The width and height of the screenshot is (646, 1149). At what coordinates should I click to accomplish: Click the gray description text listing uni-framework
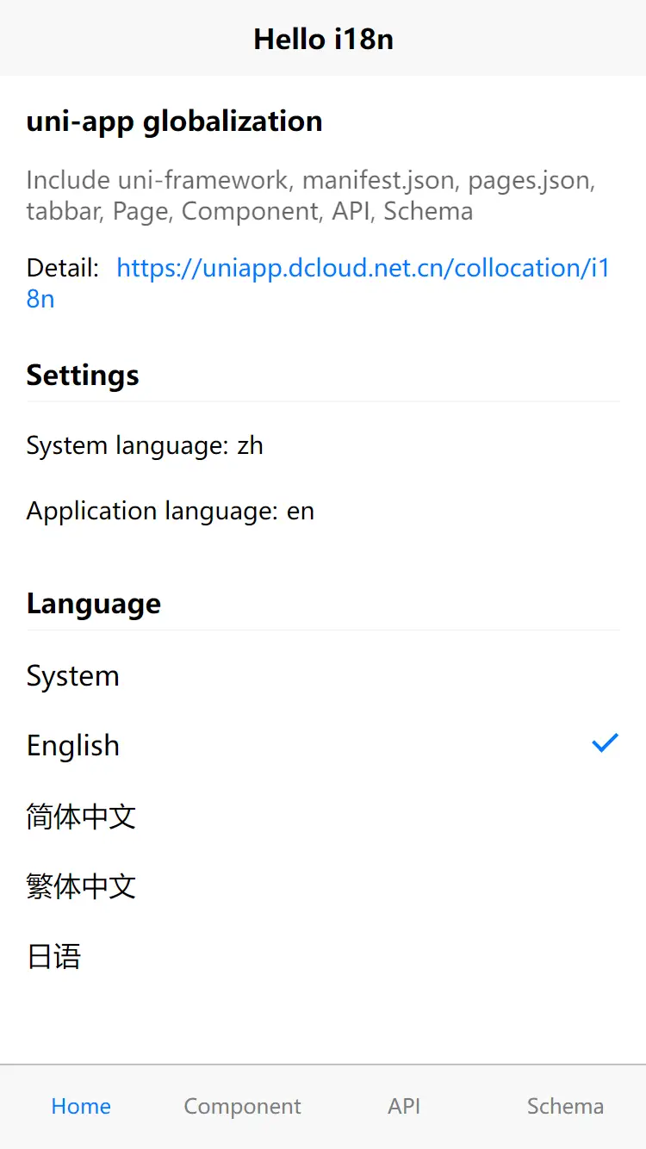[x=310, y=196]
